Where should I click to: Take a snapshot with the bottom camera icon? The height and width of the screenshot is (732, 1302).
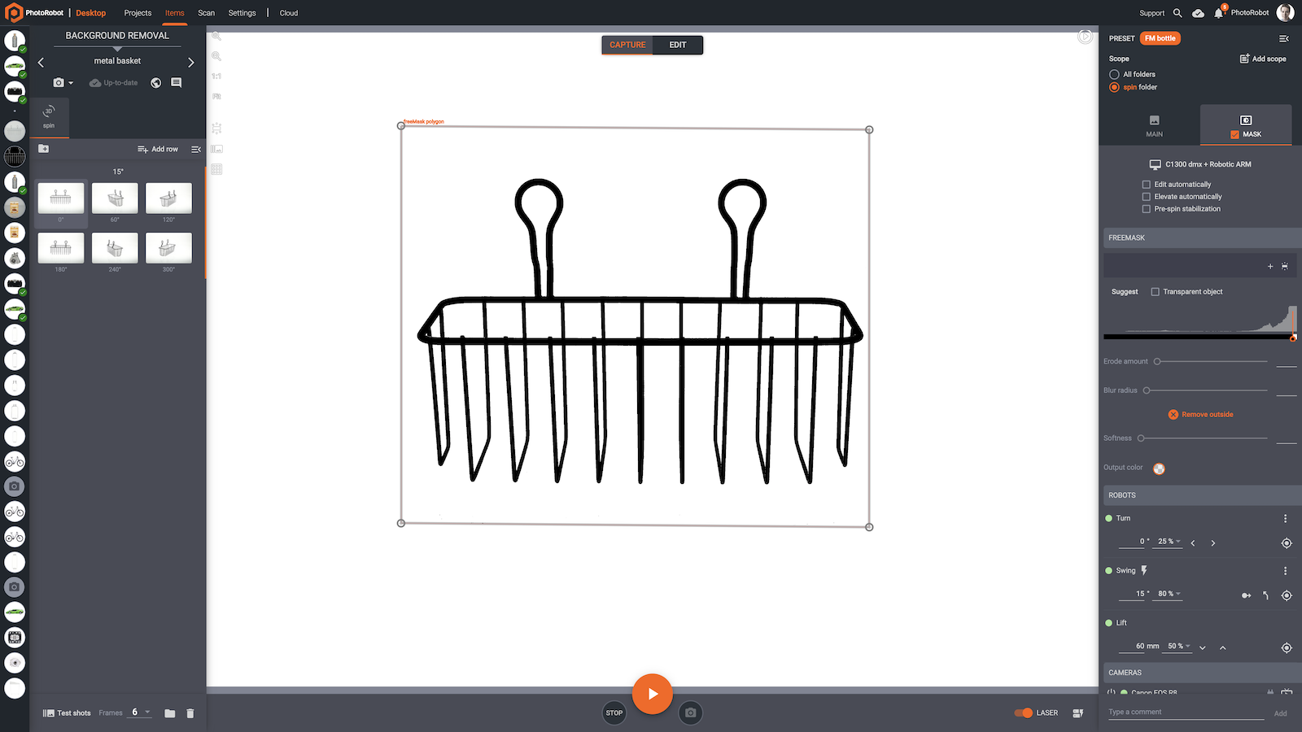689,712
